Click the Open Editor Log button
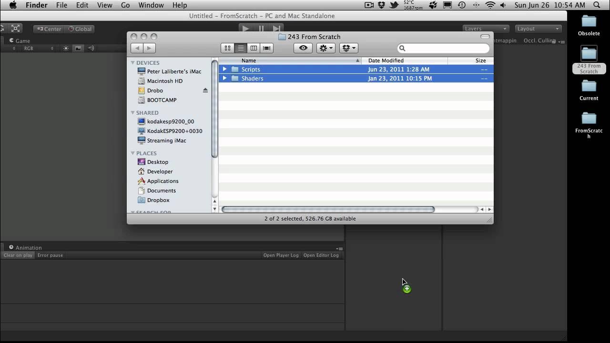 coord(321,255)
